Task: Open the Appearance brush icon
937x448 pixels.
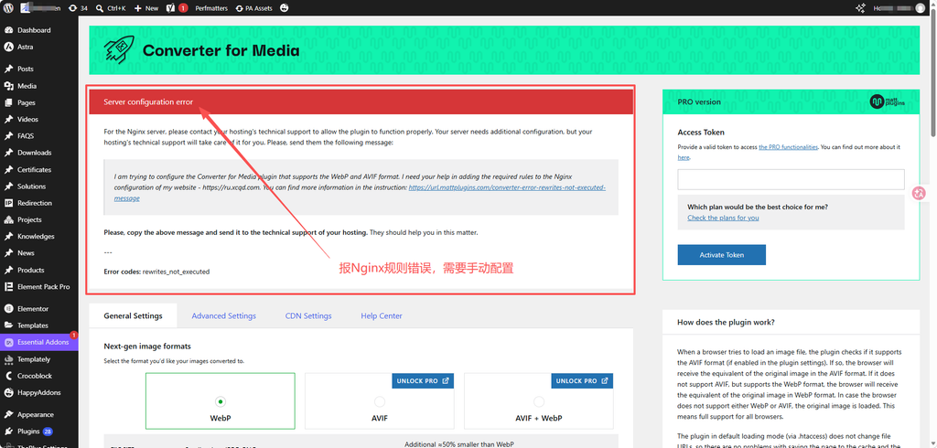Action: coord(8,414)
